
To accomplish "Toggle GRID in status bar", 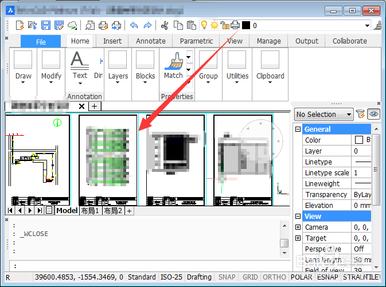I will click(x=250, y=277).
